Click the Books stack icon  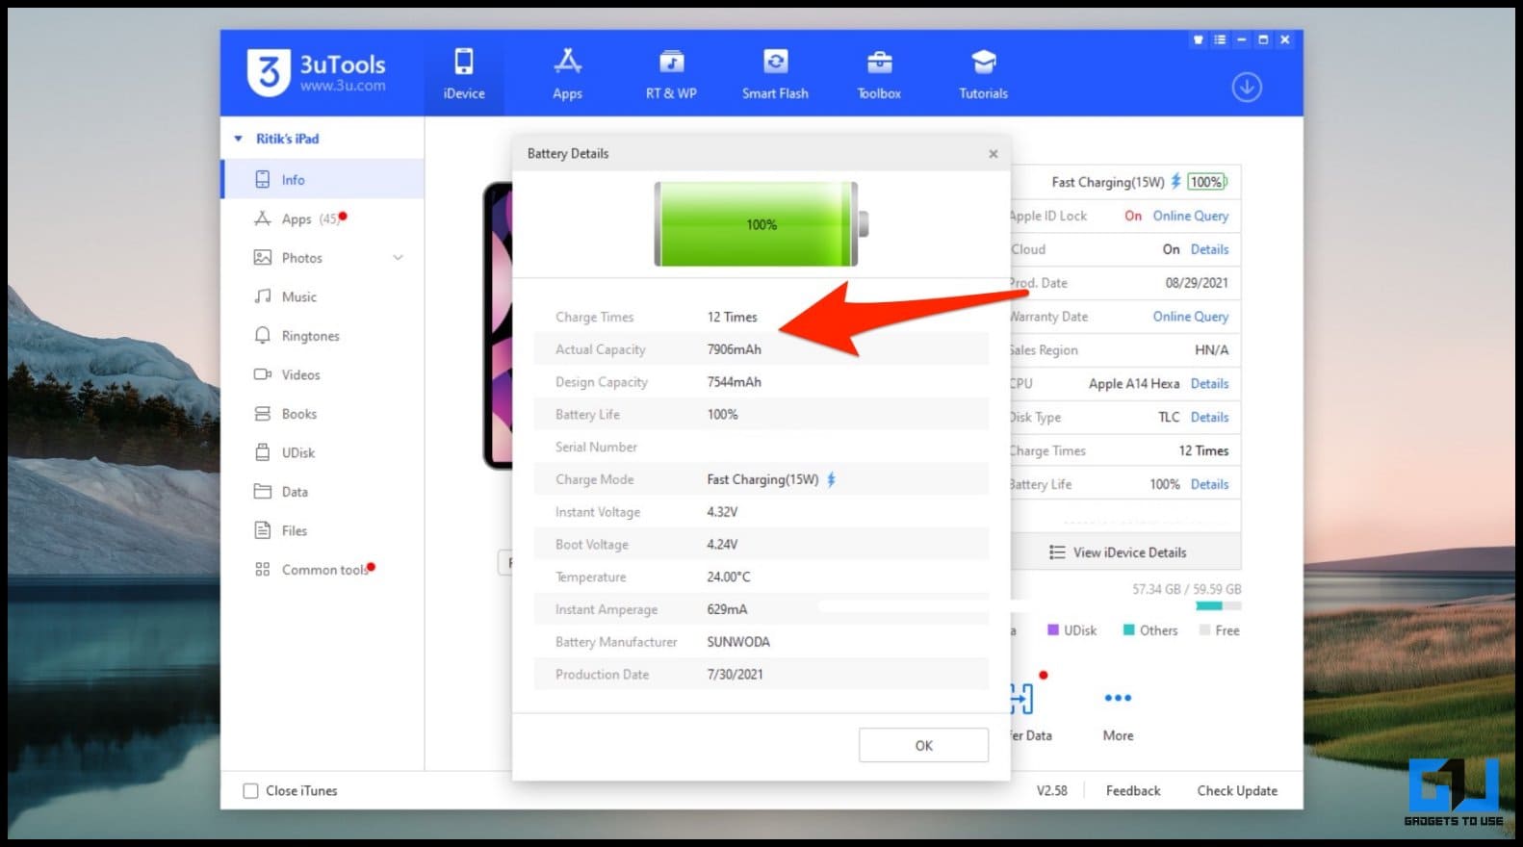point(262,414)
